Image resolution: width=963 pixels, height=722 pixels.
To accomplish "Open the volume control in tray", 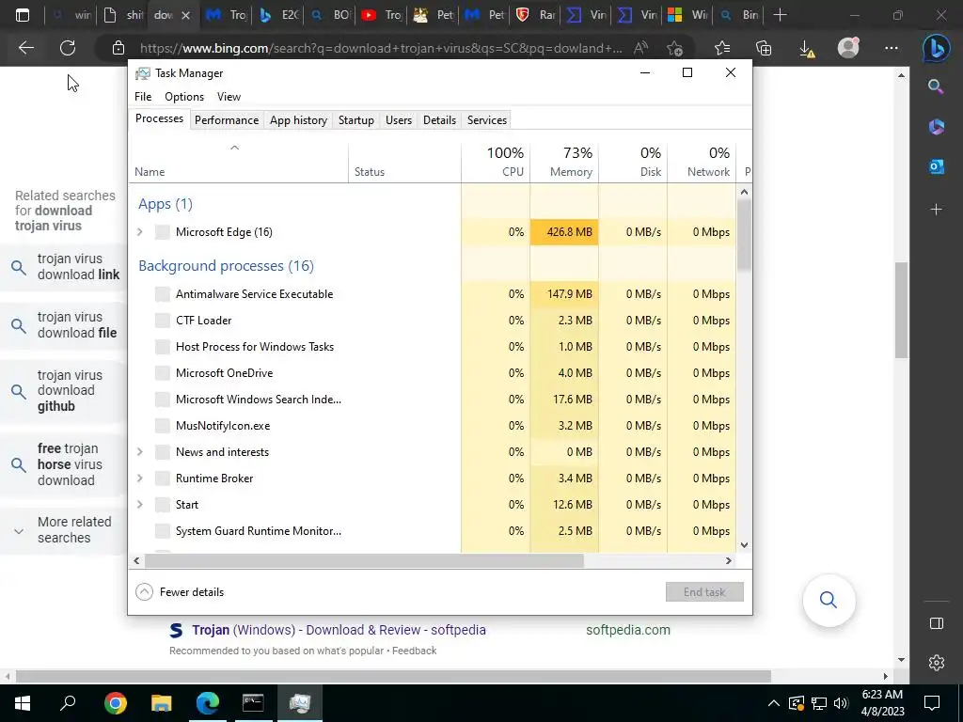I will point(841,703).
